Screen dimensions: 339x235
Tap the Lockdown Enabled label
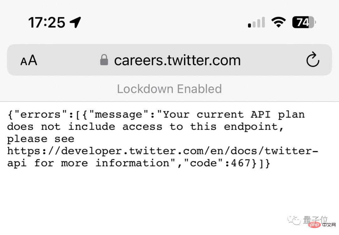click(x=169, y=89)
